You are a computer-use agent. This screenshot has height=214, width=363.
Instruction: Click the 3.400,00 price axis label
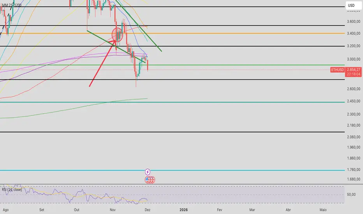pyautogui.click(x=354, y=33)
